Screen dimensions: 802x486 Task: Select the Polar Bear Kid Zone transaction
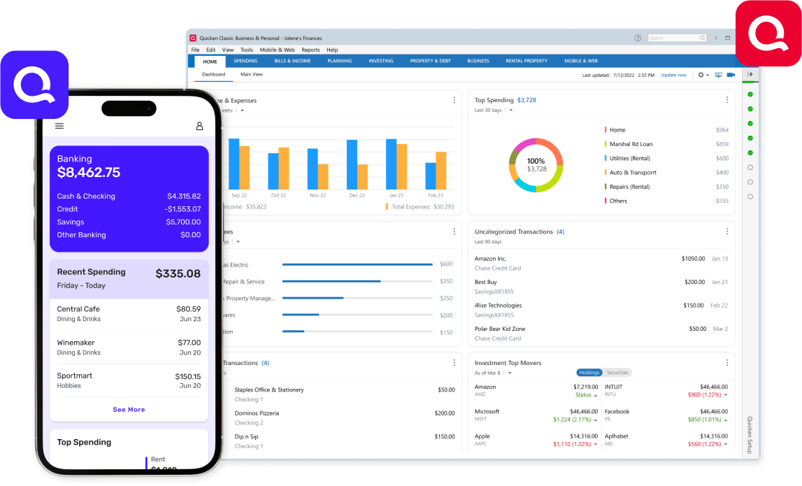pyautogui.click(x=601, y=333)
